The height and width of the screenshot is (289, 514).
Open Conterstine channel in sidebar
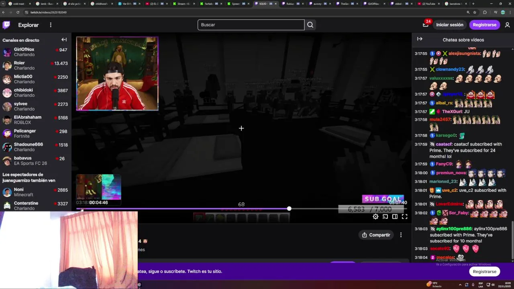[x=35, y=206]
